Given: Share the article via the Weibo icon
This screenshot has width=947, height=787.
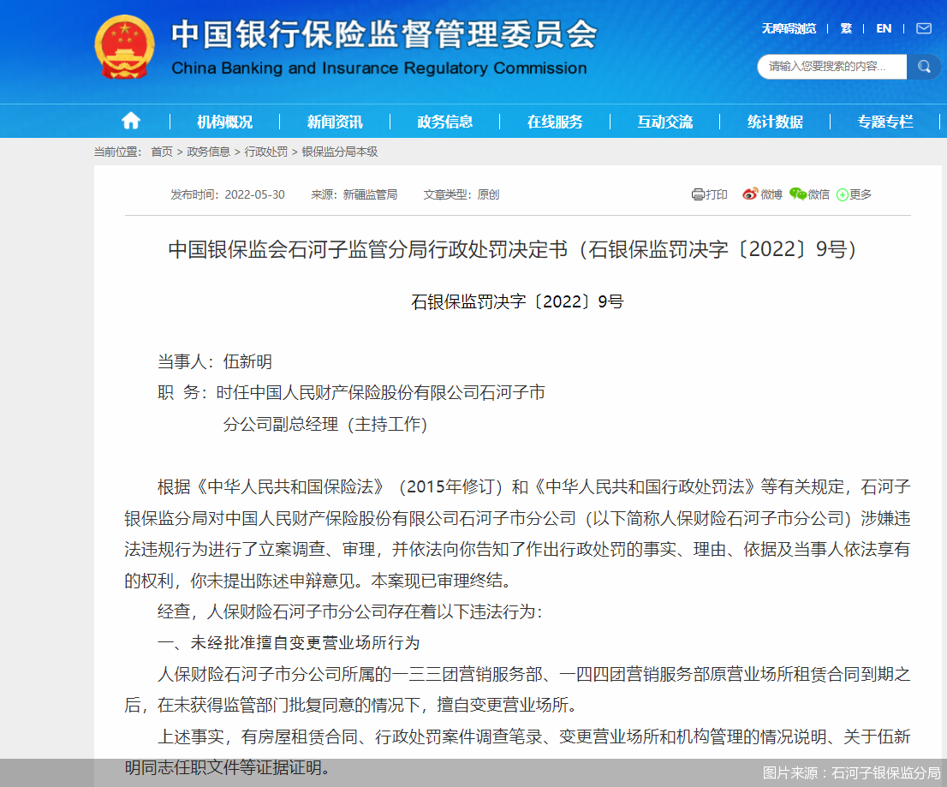Looking at the screenshot, I should click(x=750, y=194).
